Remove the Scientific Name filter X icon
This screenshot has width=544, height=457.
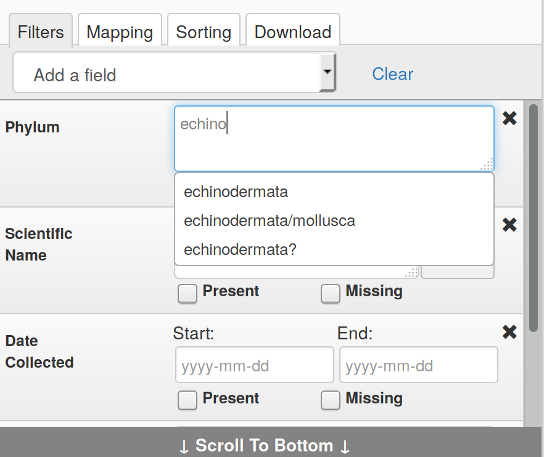[x=509, y=225]
